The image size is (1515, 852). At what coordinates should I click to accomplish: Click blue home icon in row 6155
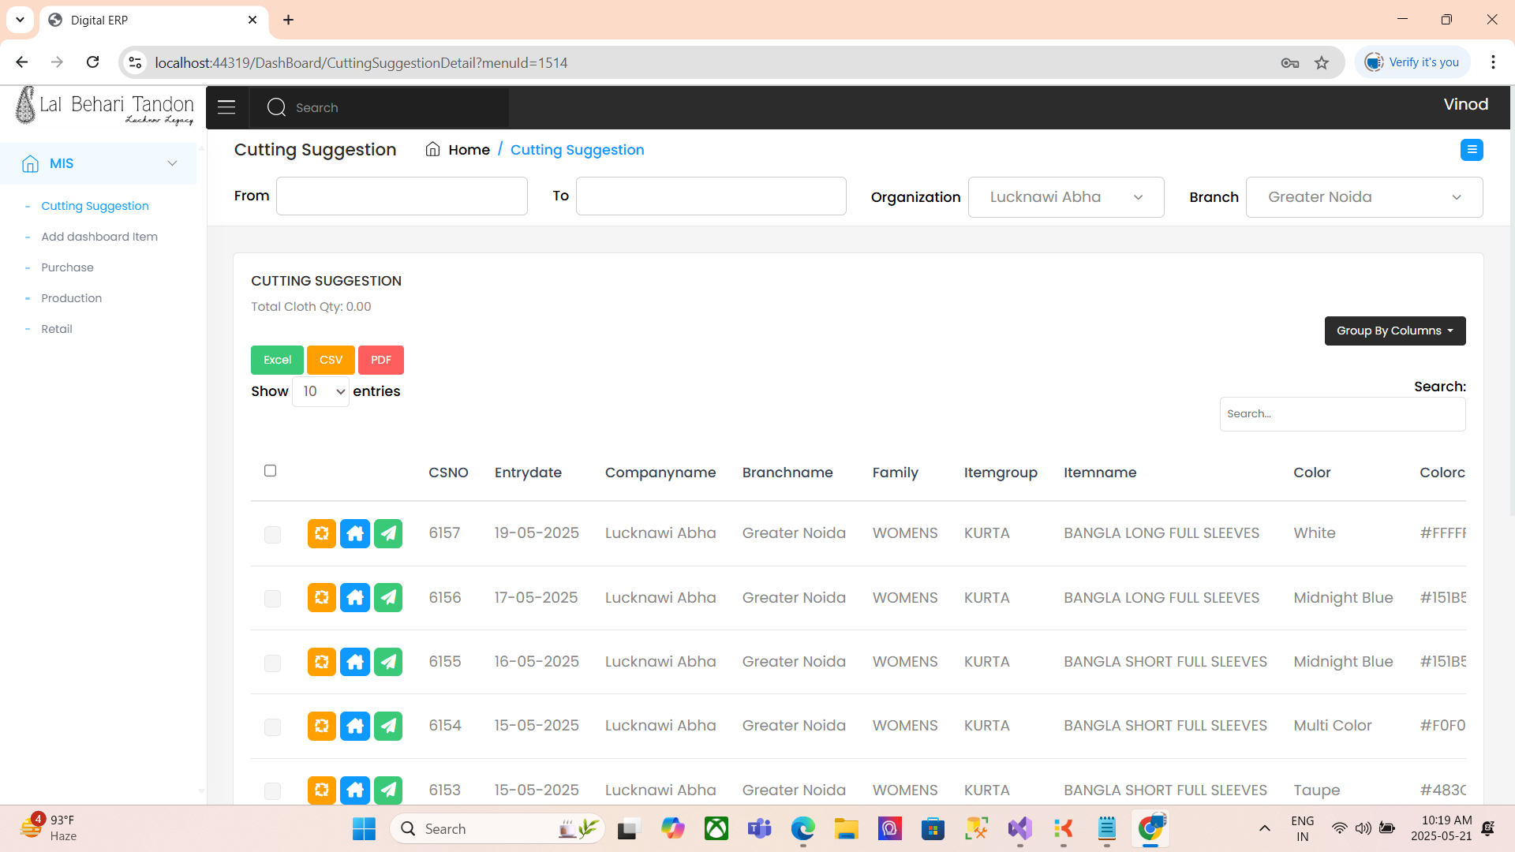[x=355, y=662]
